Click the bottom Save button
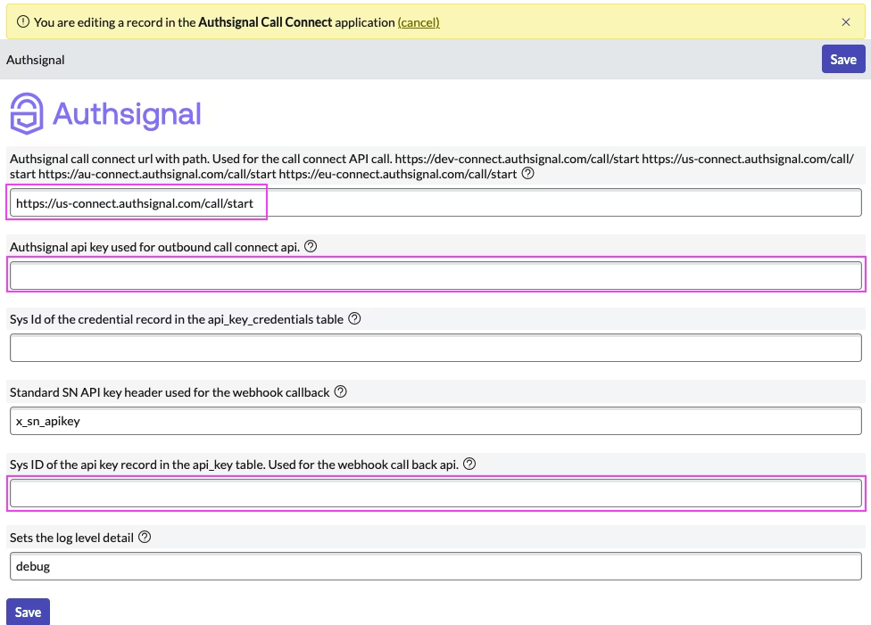The width and height of the screenshot is (871, 625). (x=28, y=612)
